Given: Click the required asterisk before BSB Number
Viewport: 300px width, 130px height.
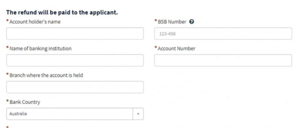Looking at the screenshot, I should [x=156, y=21].
